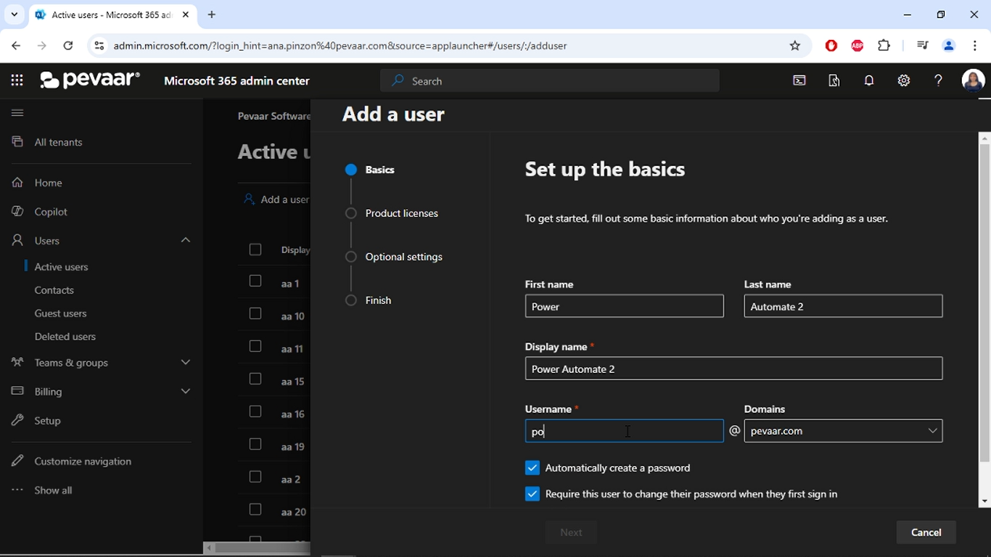This screenshot has height=557, width=991.
Task: Reload the page
Action: (x=68, y=46)
